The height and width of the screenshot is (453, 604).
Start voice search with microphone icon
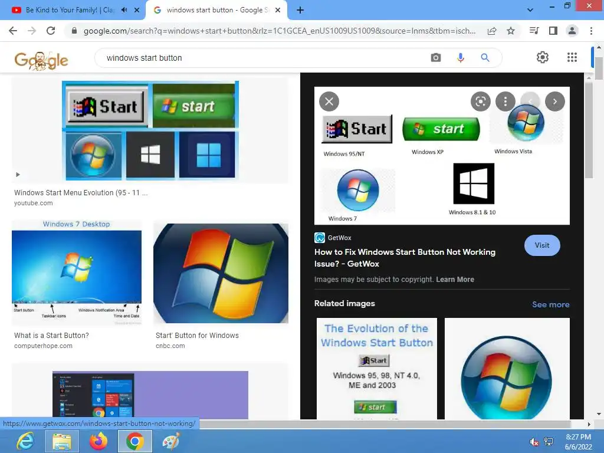(460, 58)
